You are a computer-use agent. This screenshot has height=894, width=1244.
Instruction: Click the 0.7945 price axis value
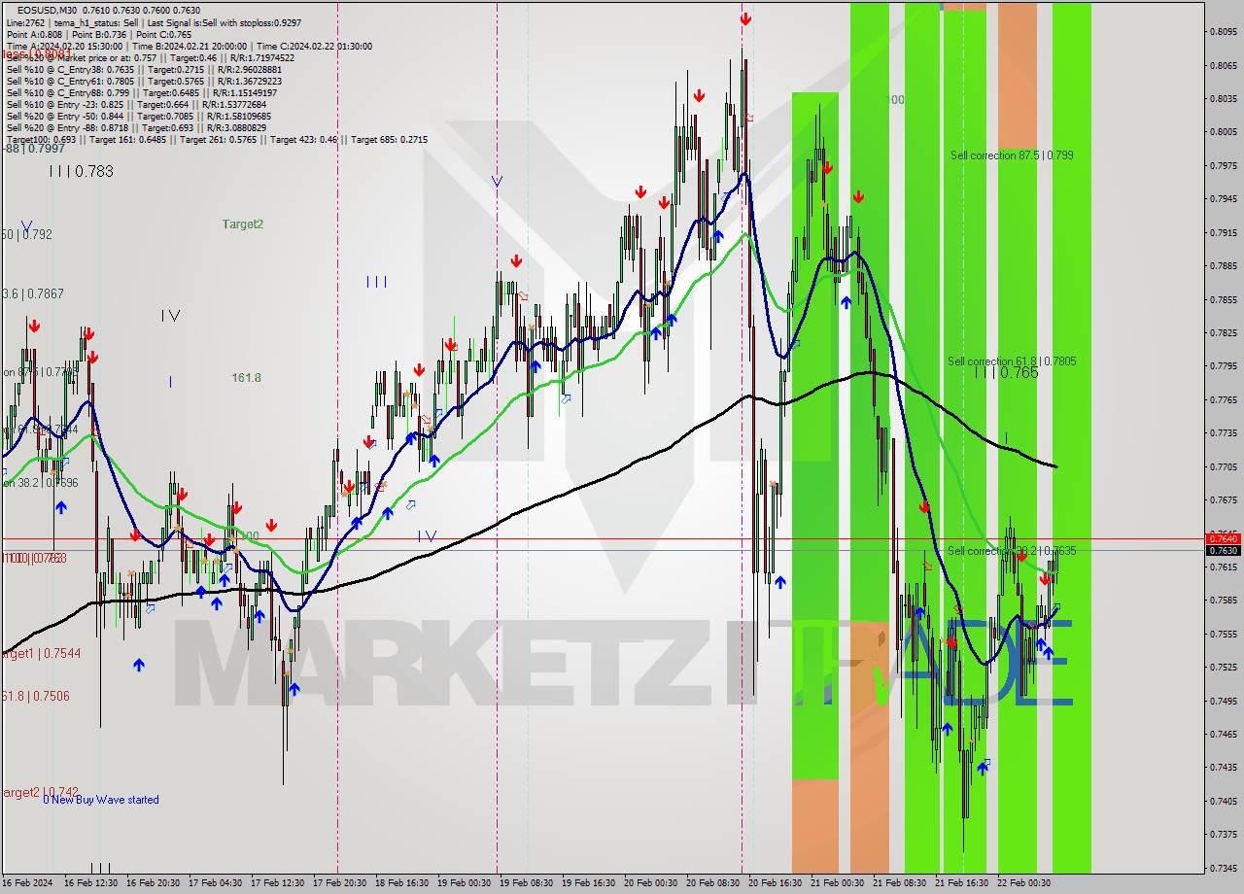[x=1224, y=199]
